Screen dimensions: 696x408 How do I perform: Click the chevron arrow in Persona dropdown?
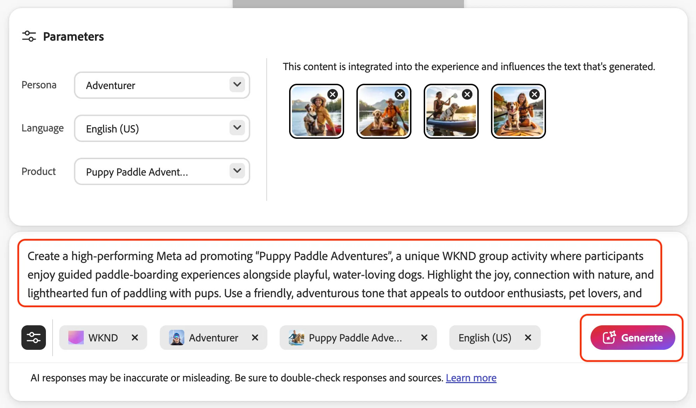[237, 84]
